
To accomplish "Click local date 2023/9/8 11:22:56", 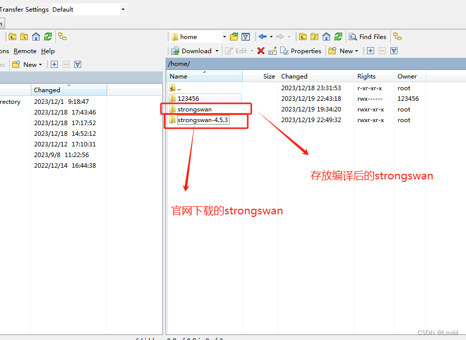I will click(61, 155).
